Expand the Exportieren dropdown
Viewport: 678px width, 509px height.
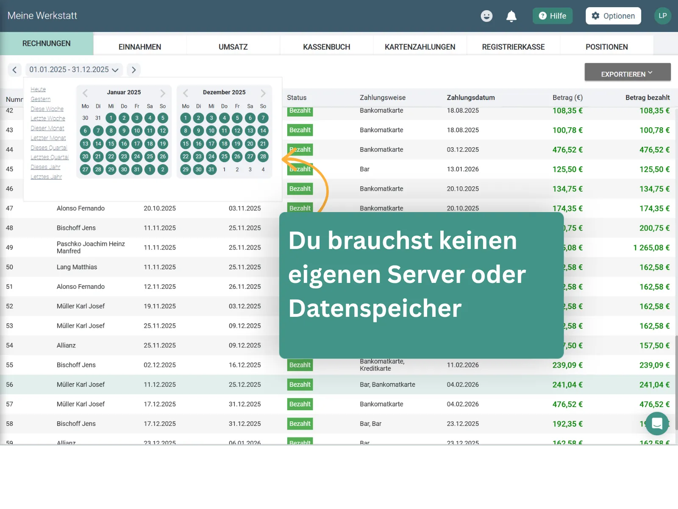628,72
